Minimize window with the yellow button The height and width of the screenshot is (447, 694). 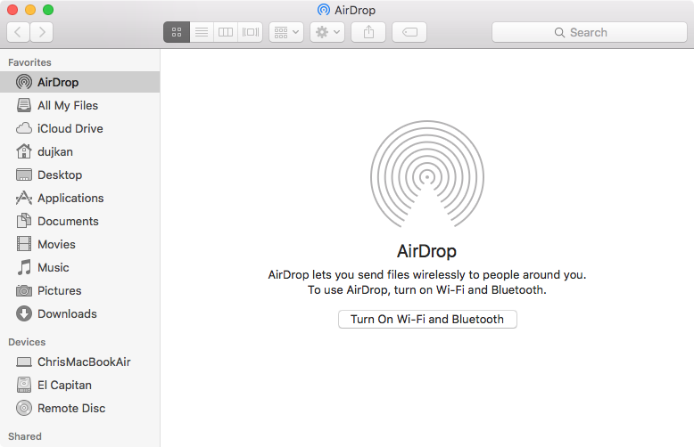pos(30,10)
